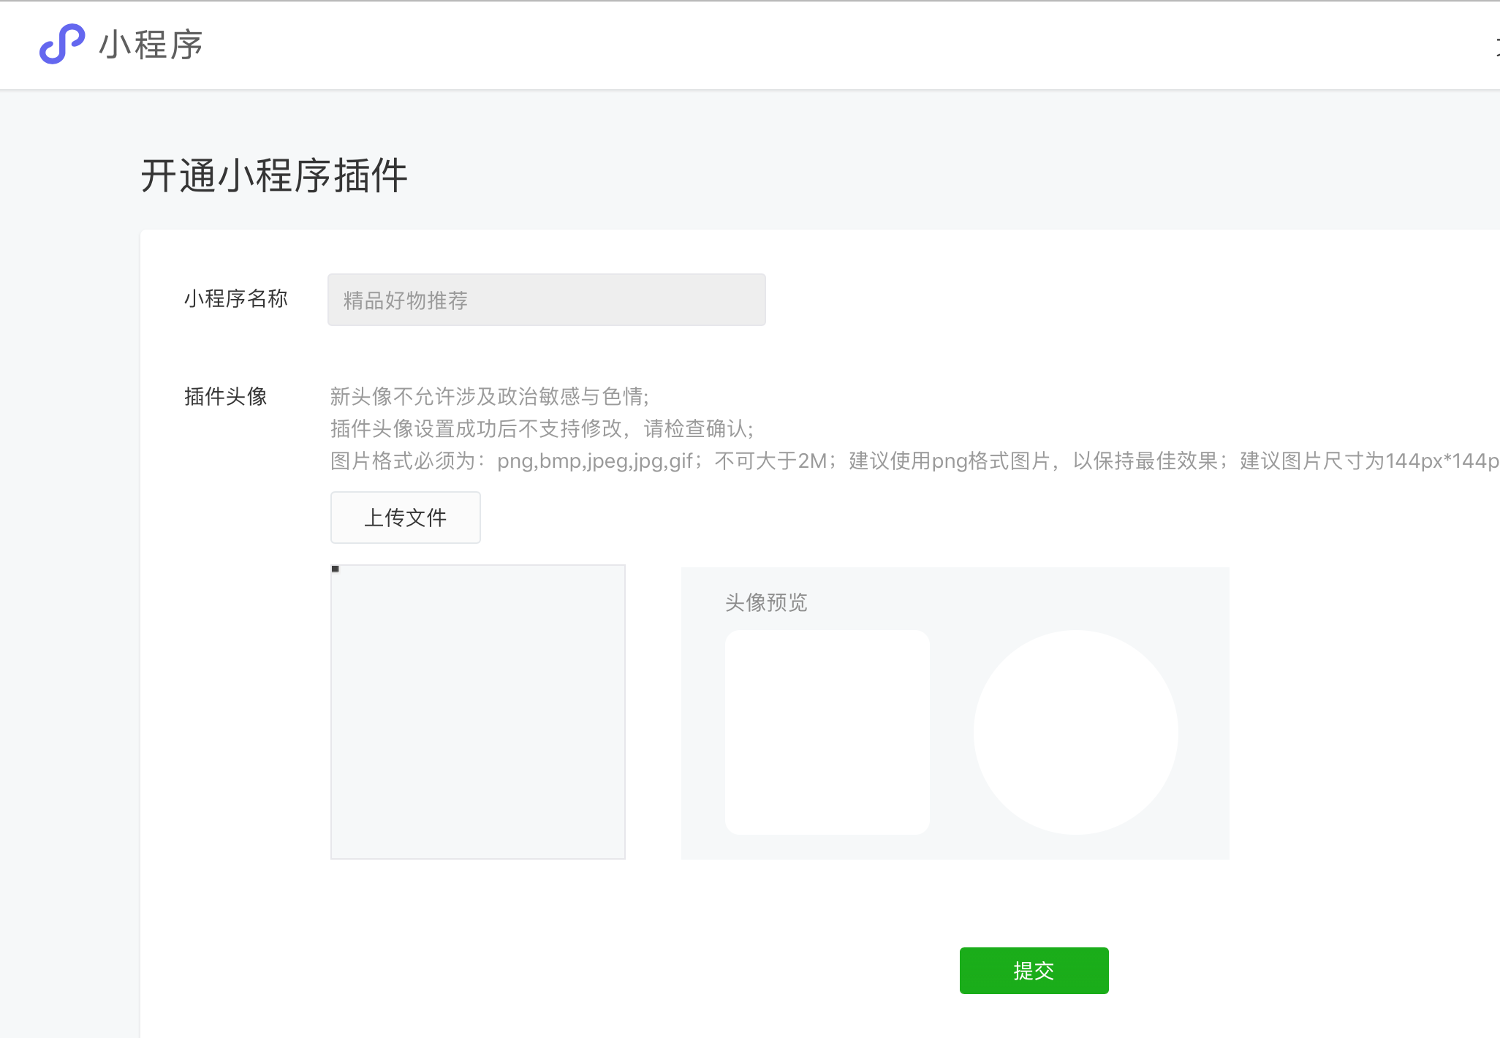
Task: Submit the form with 提交 button
Action: click(1034, 971)
